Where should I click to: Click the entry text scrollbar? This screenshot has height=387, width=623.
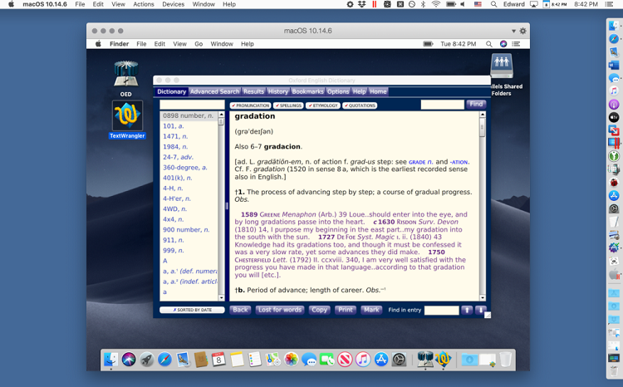[482, 206]
